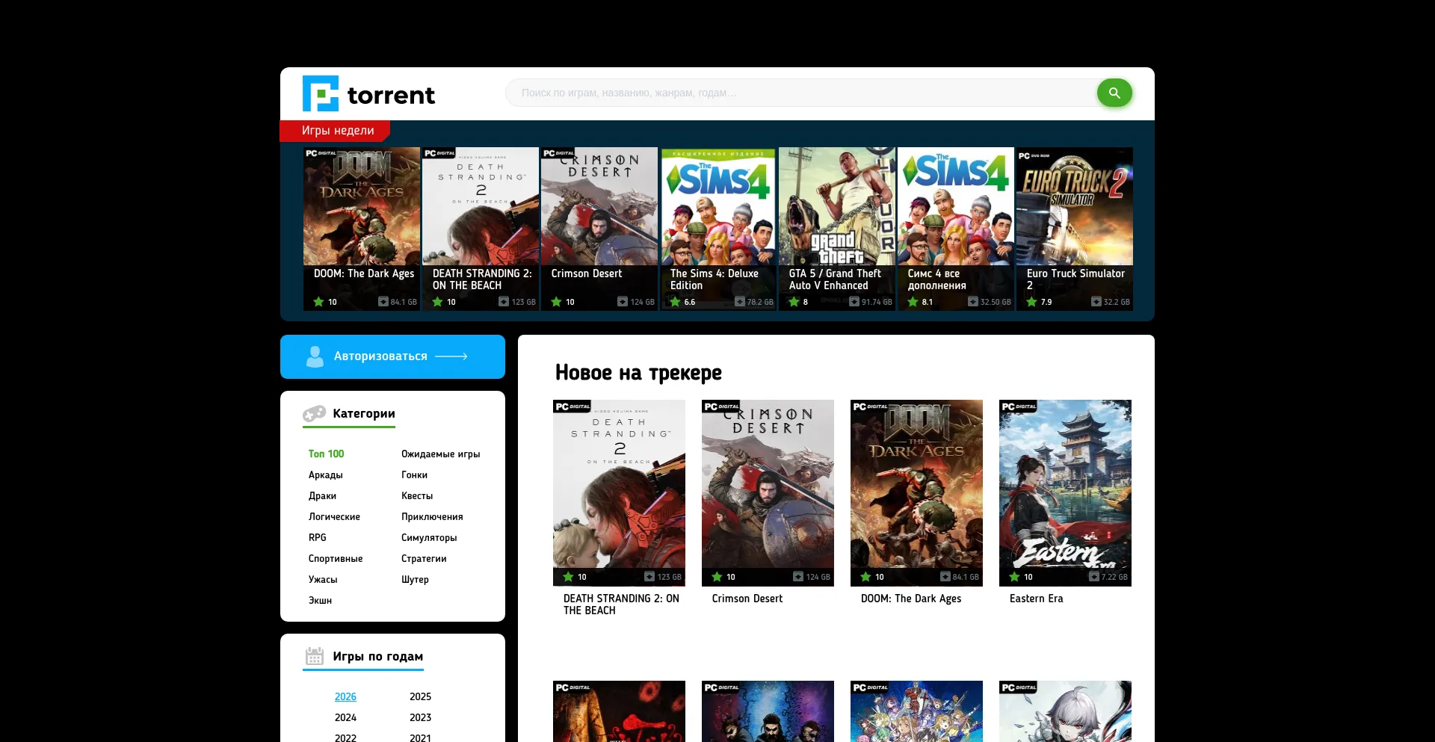The height and width of the screenshot is (742, 1435).
Task: Click the 91.74 GB size icon on GTA 5
Action: point(854,302)
